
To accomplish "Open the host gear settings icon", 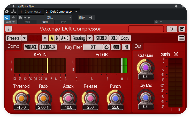I will (x=156, y=22).
